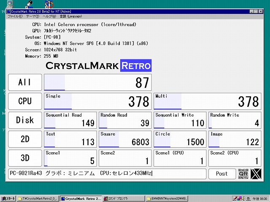Open the Start (スタート) button
This screenshot has height=202, width=270.
pyautogui.click(x=8, y=199)
